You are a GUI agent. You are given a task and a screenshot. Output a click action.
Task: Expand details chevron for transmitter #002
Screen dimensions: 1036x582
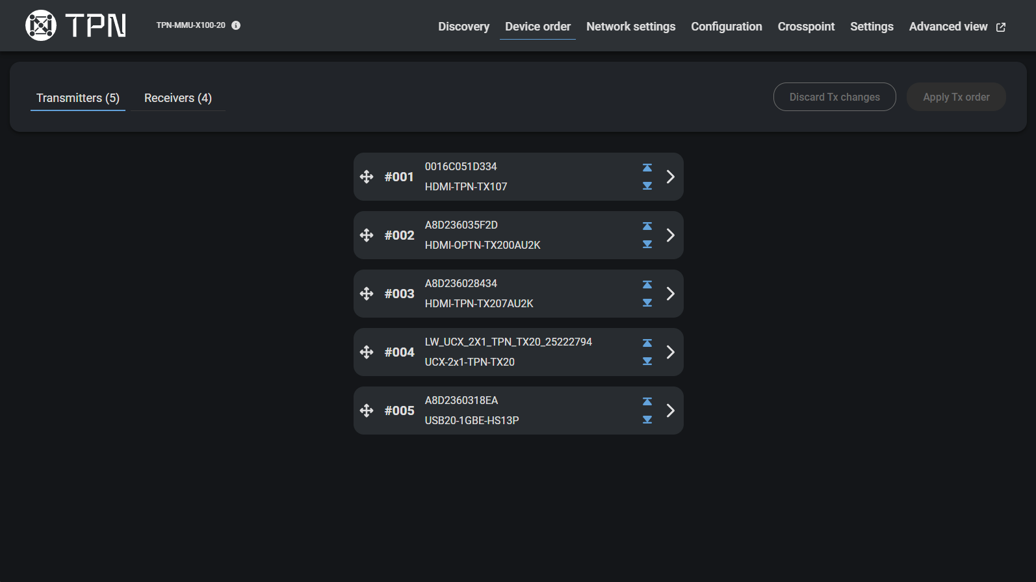tap(671, 235)
